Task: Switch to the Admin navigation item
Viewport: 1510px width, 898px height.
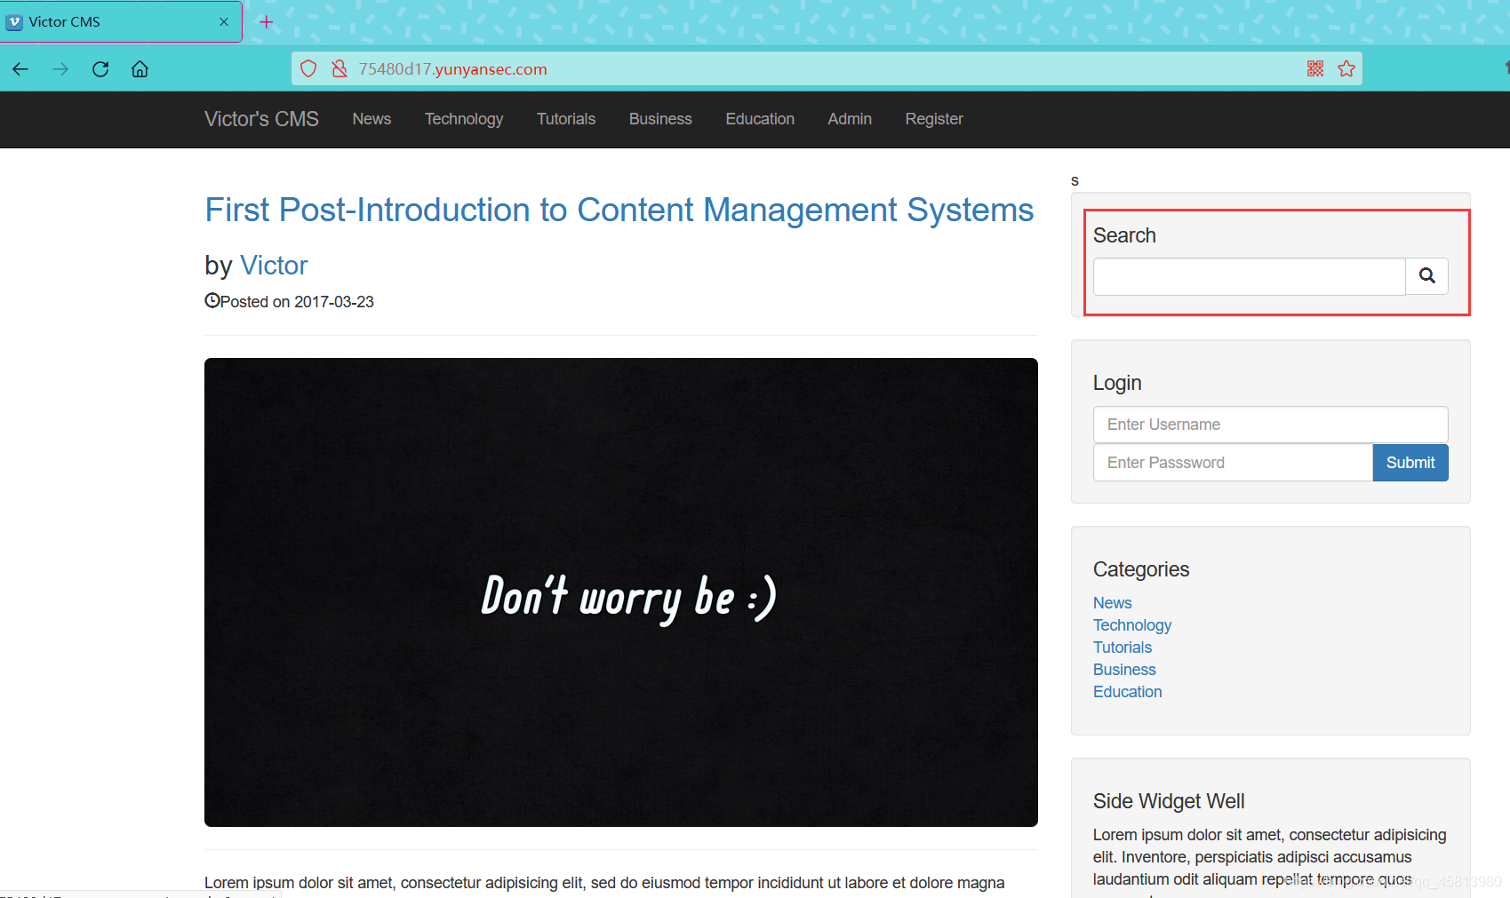Action: 849,118
